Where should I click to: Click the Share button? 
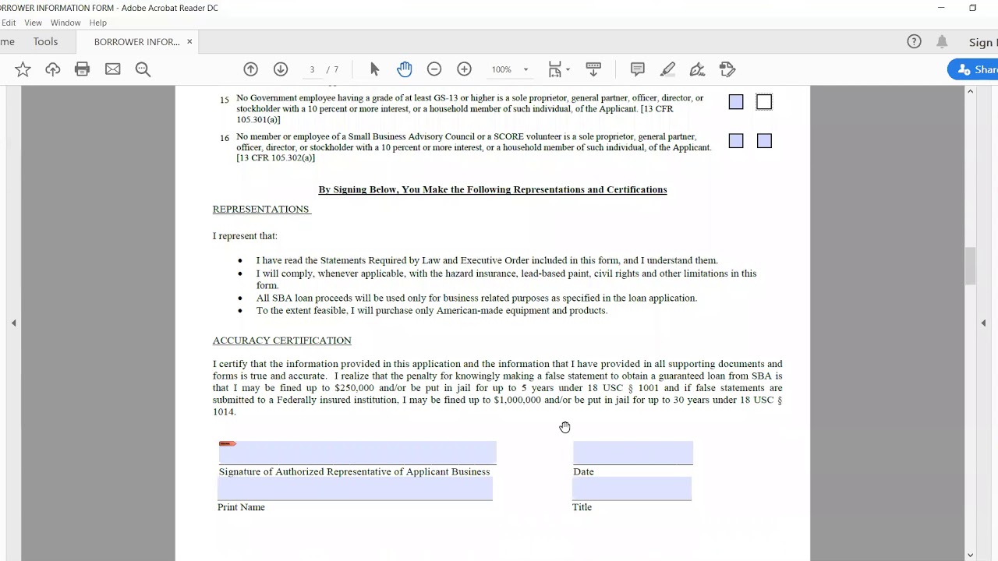[x=975, y=69]
